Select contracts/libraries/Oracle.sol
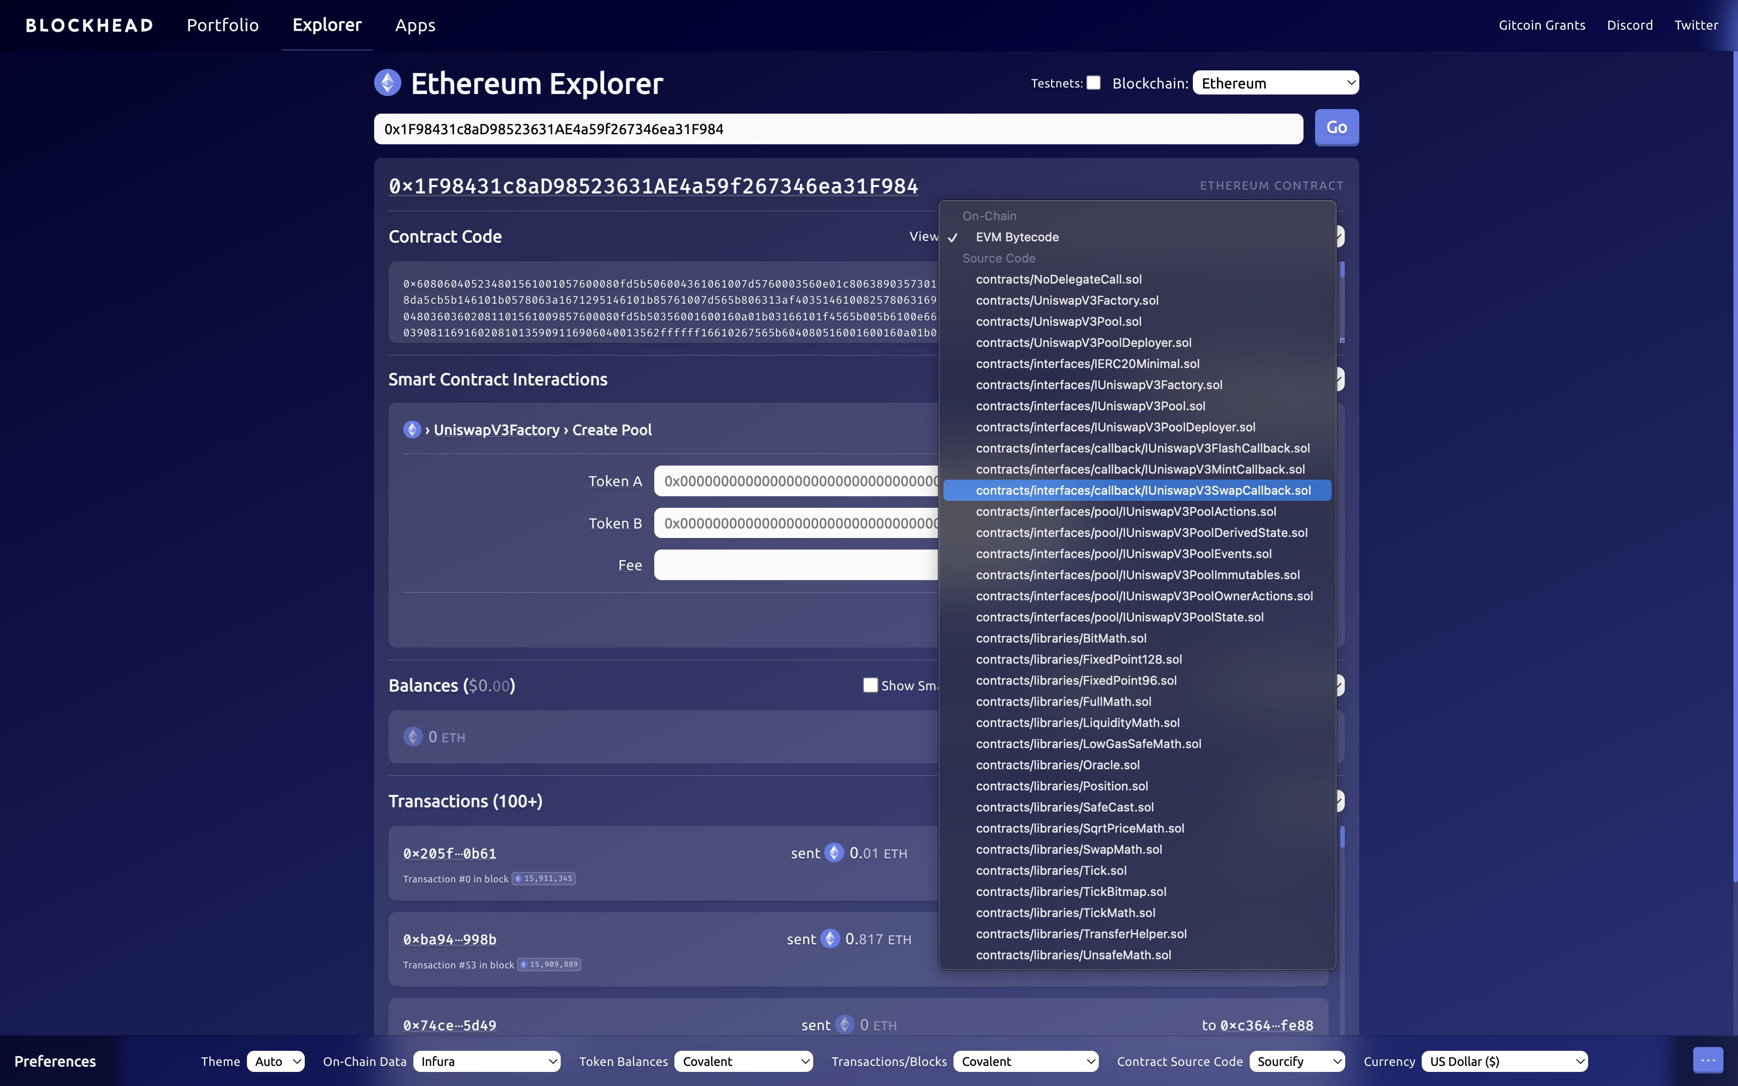This screenshot has height=1086, width=1738. click(x=1137, y=765)
